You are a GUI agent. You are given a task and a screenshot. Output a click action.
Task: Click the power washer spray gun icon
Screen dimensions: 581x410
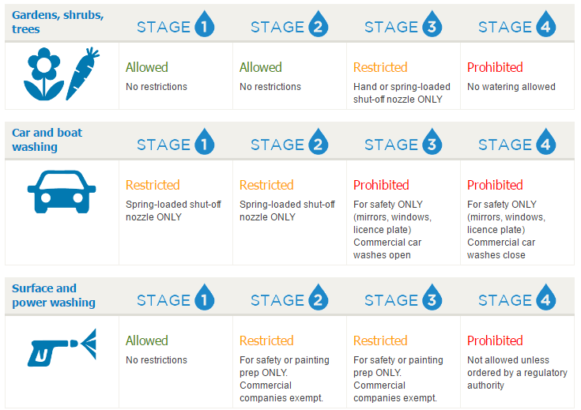click(62, 348)
